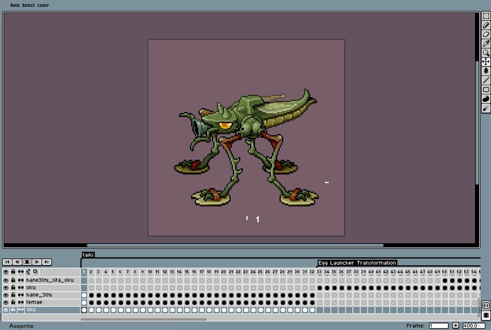The height and width of the screenshot is (330, 491).
Task: Select the Eraser tool
Action: pos(485,34)
